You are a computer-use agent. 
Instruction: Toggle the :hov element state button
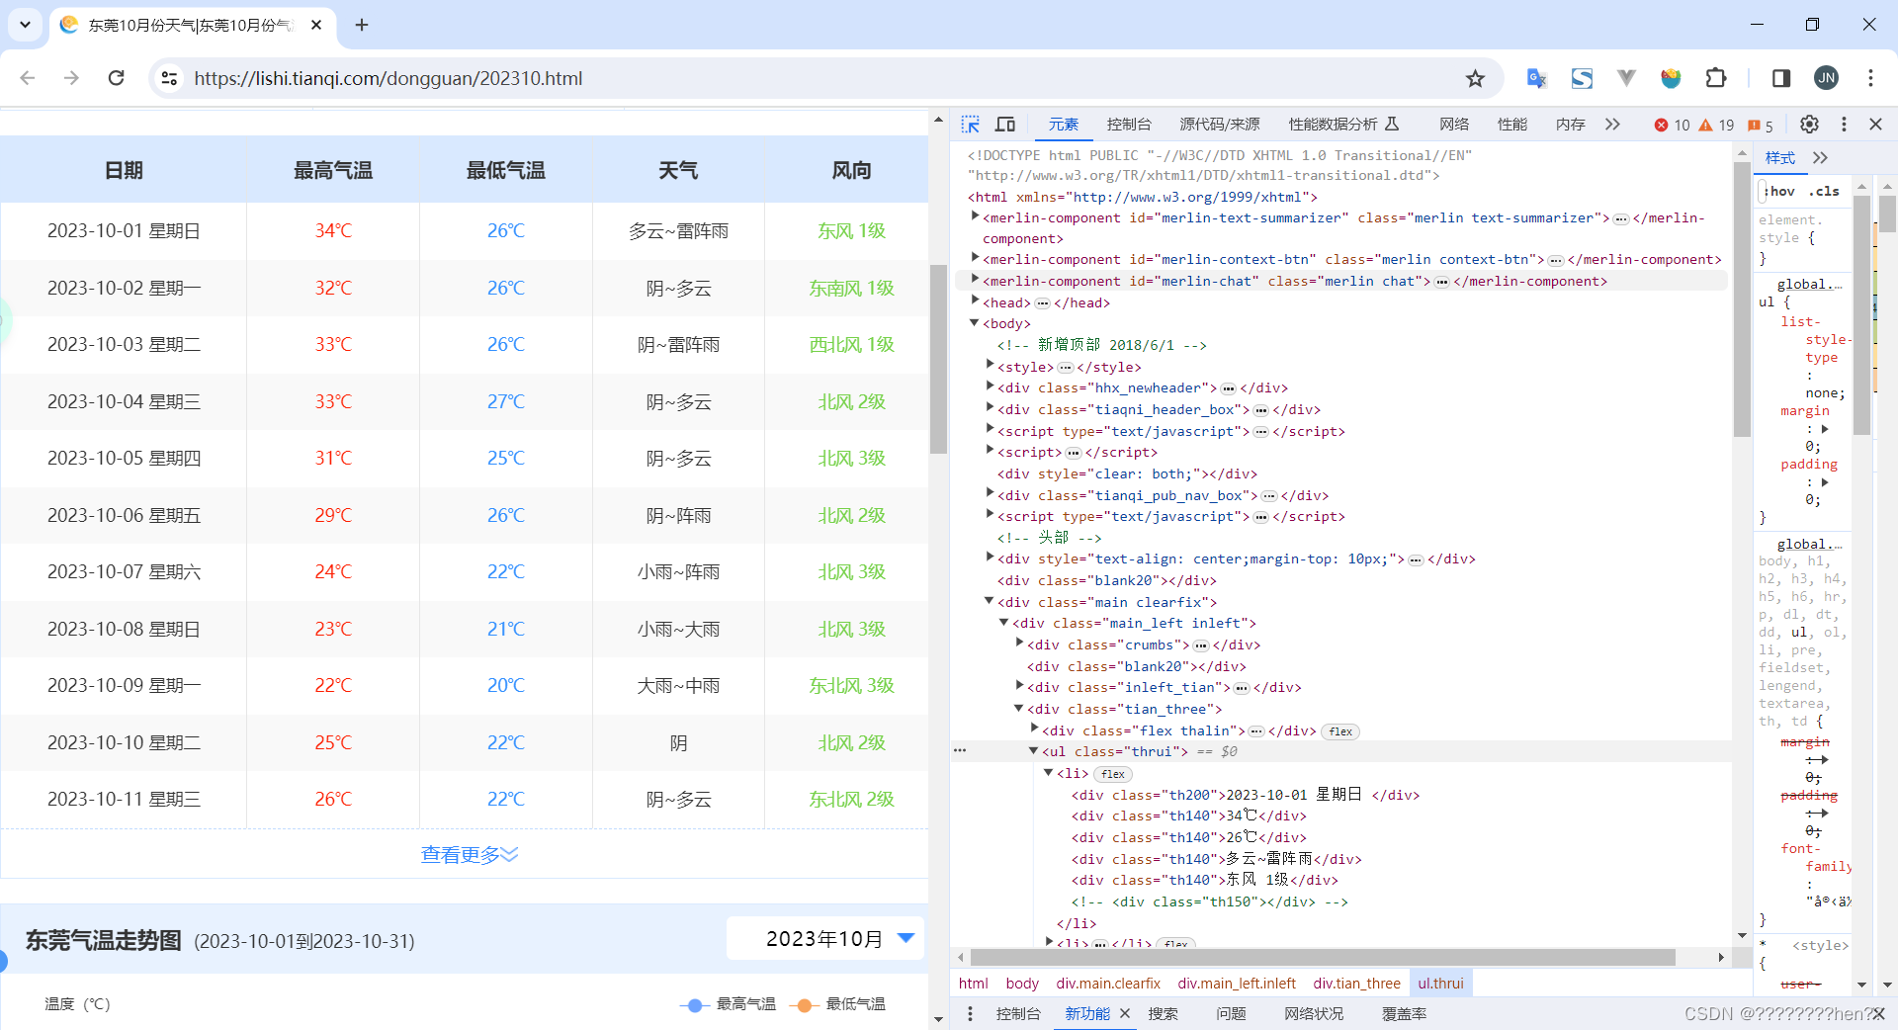click(x=1780, y=192)
